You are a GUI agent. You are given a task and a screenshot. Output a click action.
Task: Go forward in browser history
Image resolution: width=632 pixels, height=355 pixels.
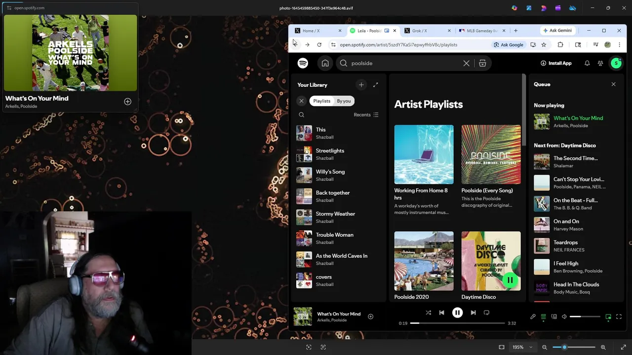tap(307, 45)
